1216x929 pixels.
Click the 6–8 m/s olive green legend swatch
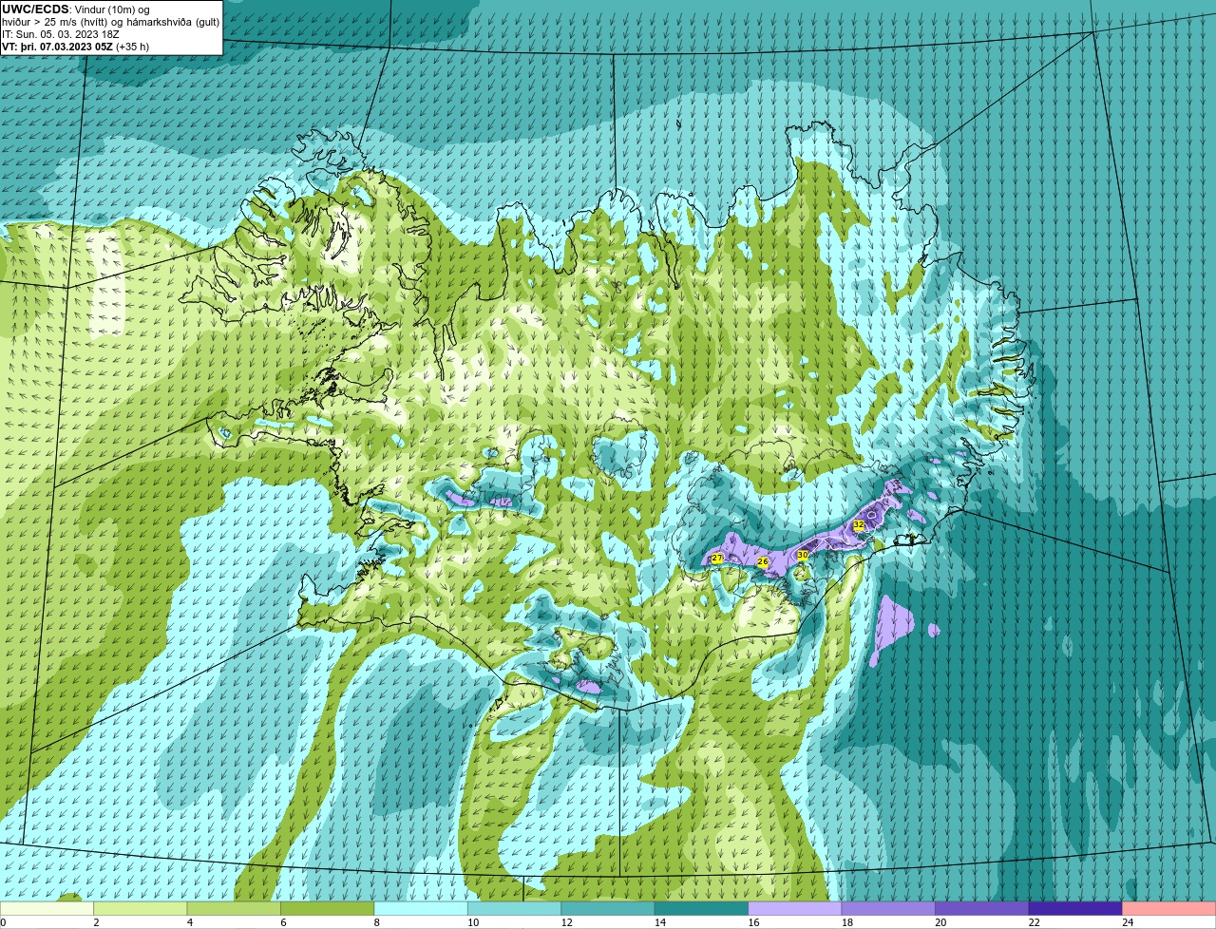click(x=328, y=908)
